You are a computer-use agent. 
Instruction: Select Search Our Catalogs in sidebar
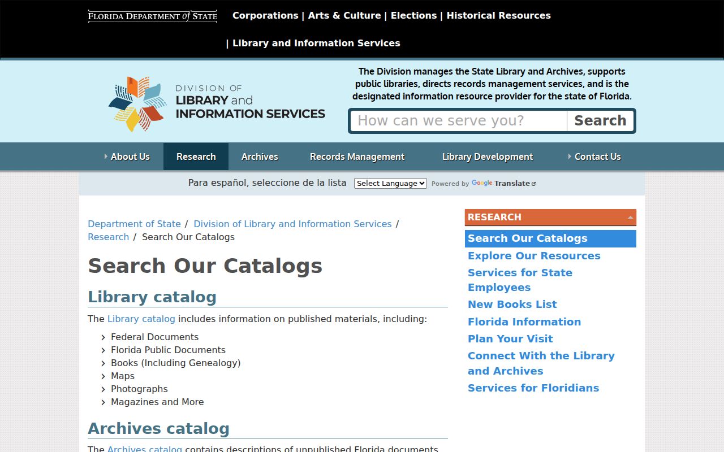click(x=550, y=238)
